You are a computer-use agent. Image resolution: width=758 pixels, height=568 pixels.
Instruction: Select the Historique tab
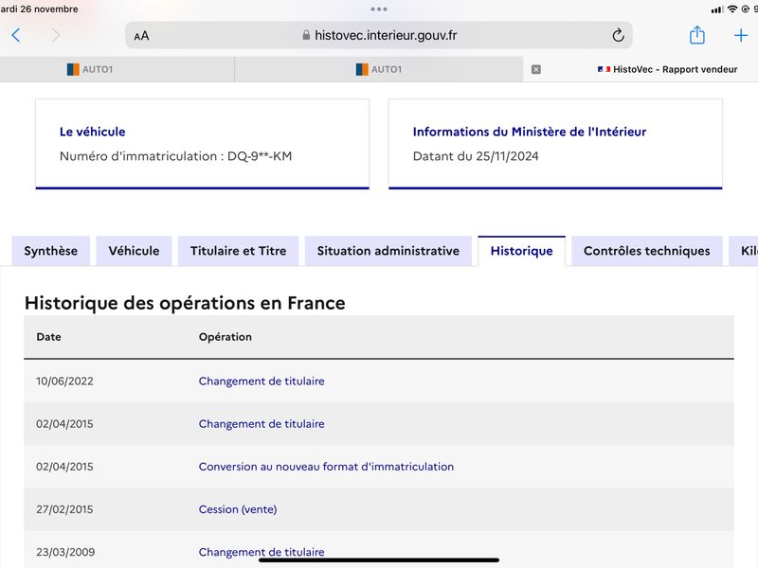point(522,251)
